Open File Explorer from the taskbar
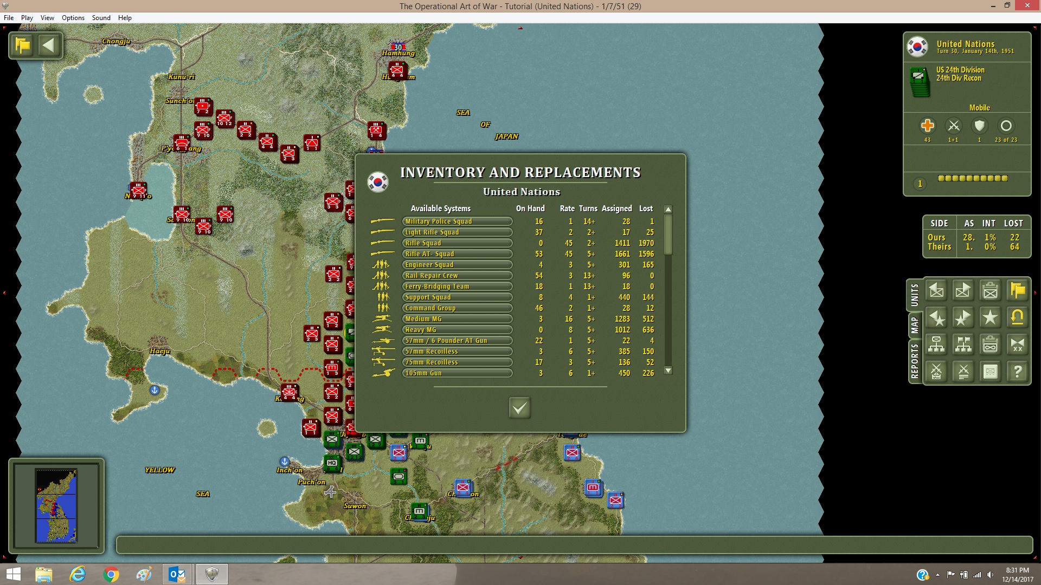 [x=44, y=574]
